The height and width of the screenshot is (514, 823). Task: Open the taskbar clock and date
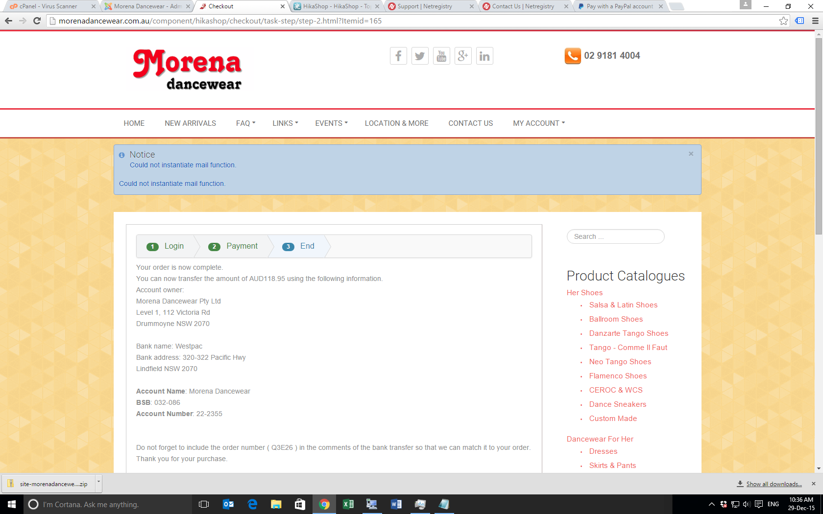click(x=801, y=504)
